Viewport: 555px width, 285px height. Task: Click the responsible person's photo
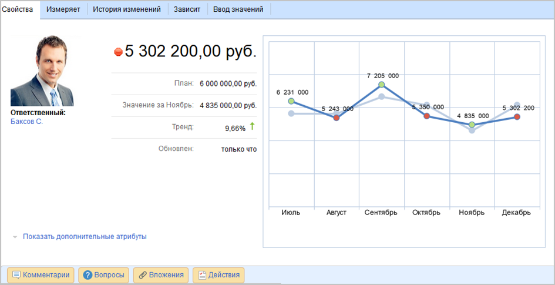(42, 72)
